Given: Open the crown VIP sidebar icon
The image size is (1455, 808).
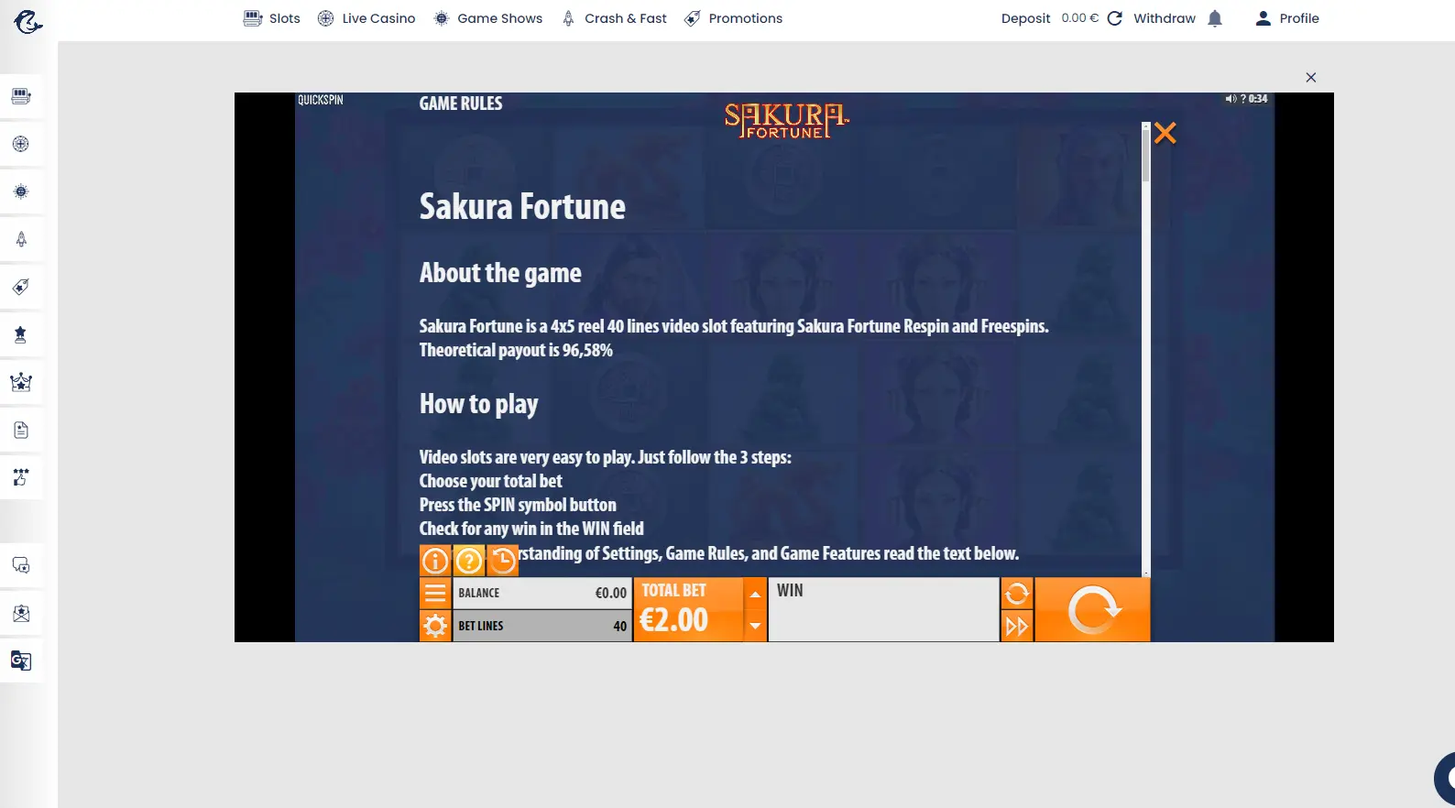Looking at the screenshot, I should 21,382.
